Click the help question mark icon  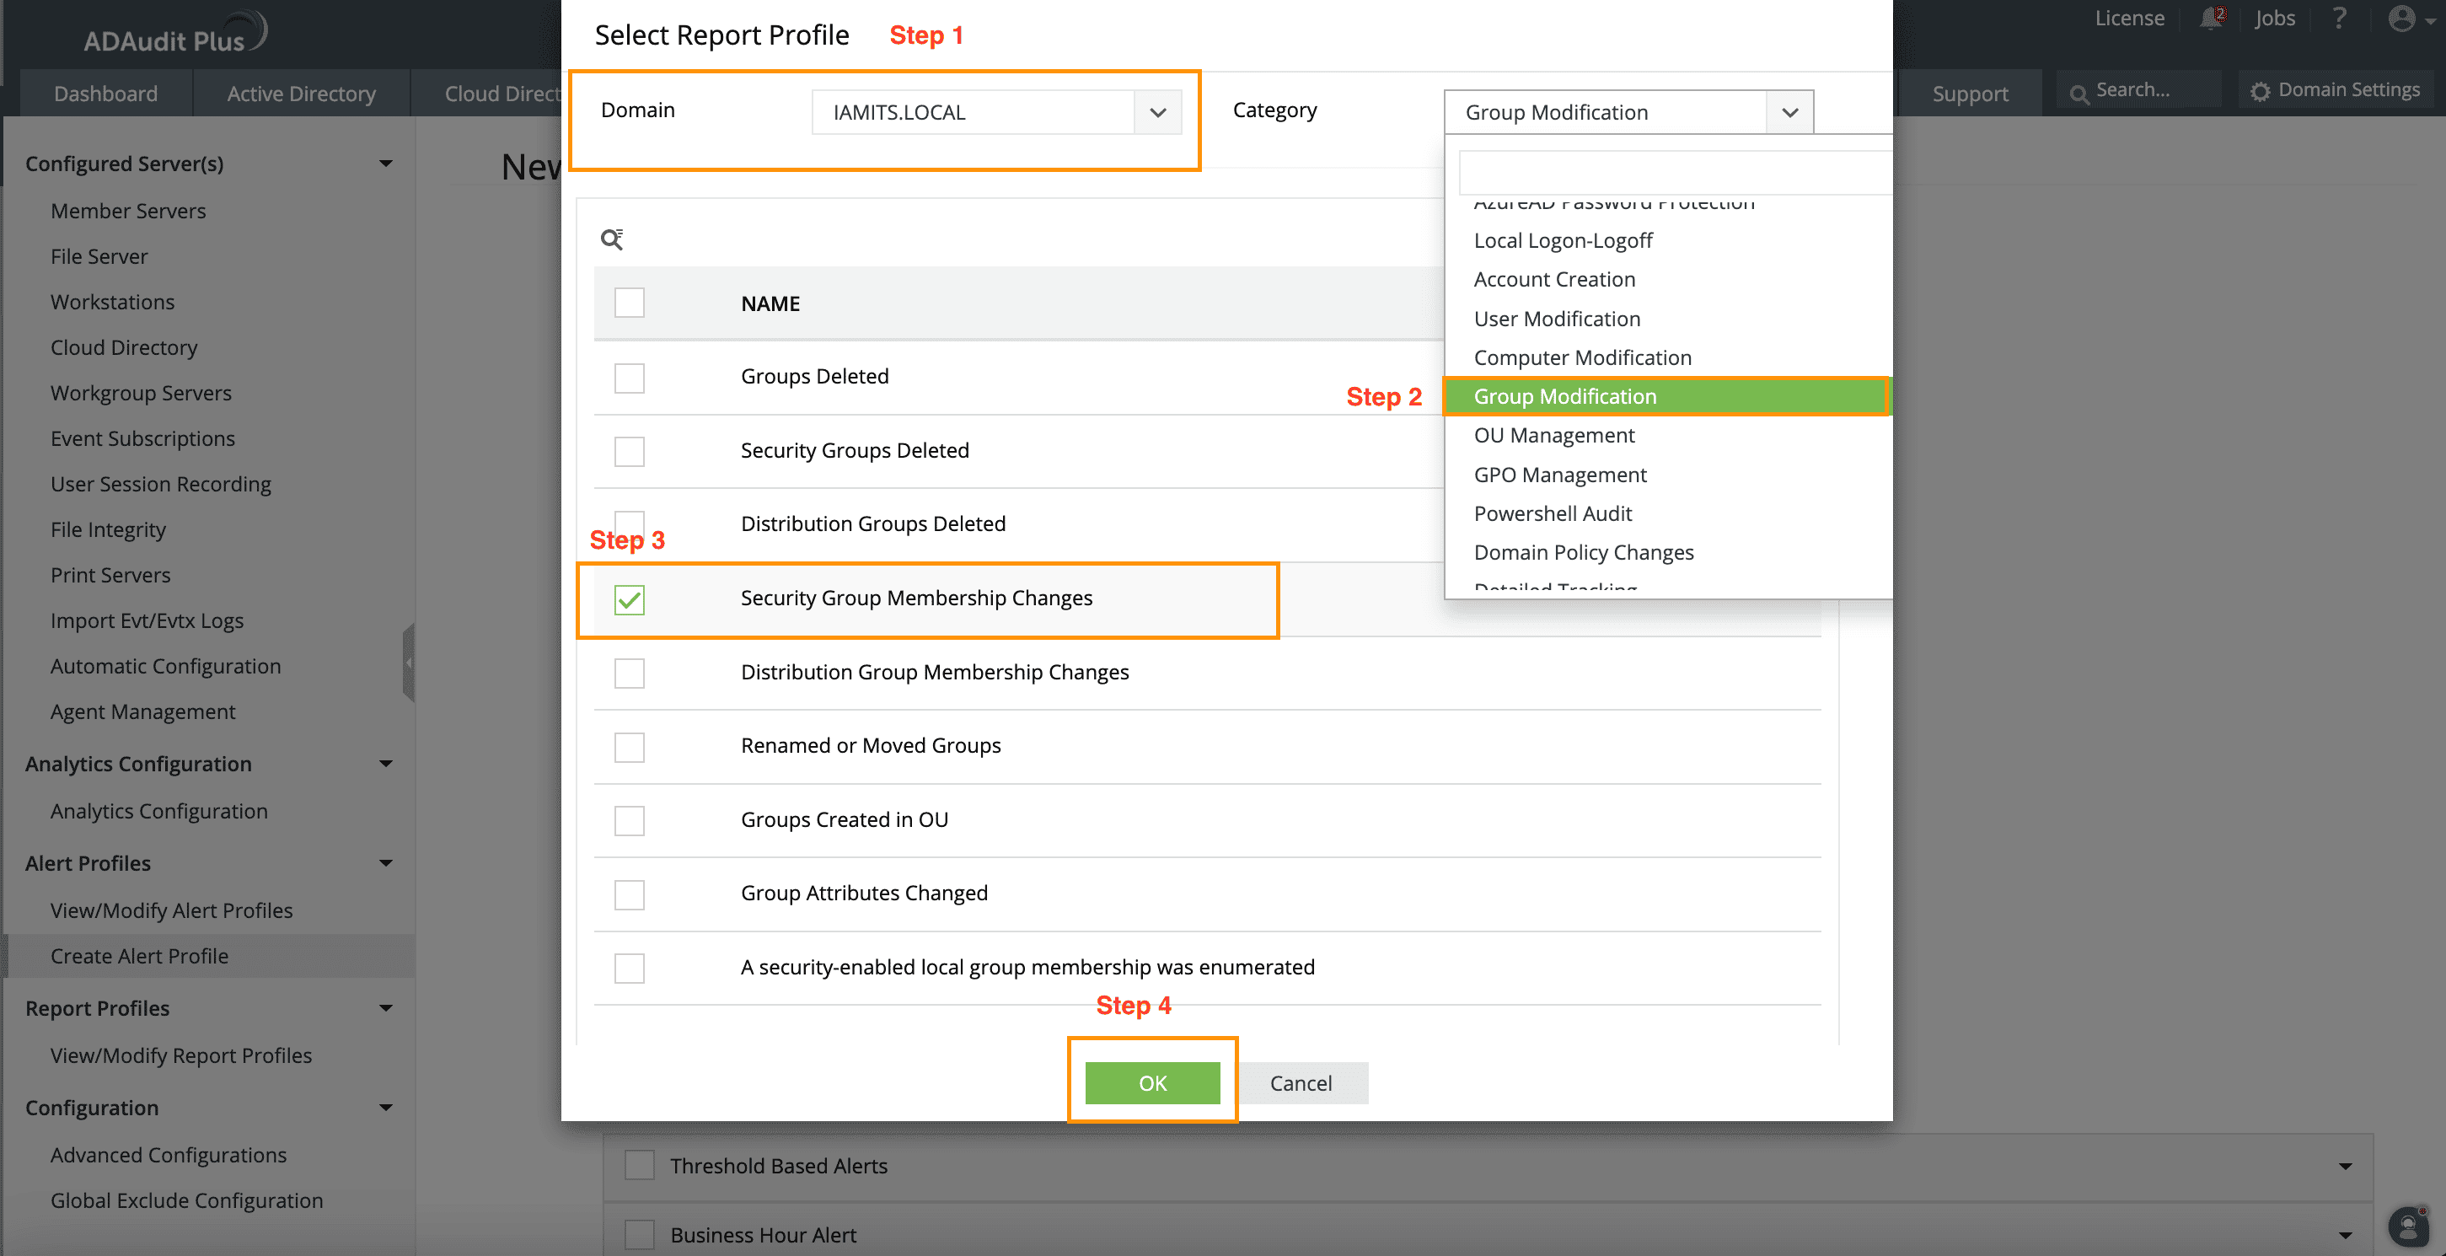pyautogui.click(x=2339, y=19)
